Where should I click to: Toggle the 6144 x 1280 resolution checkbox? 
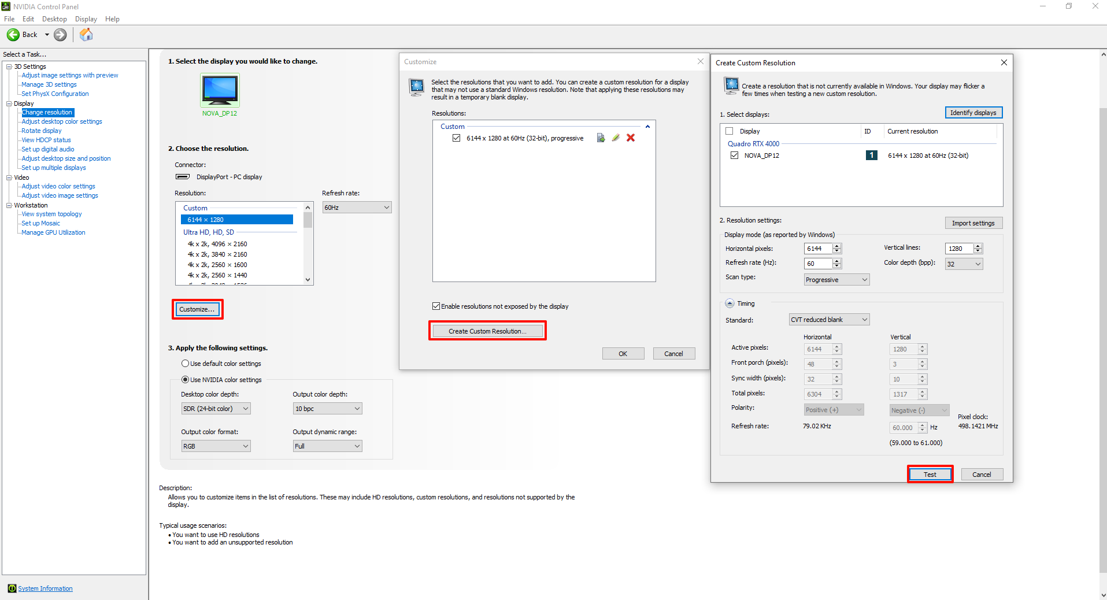[x=457, y=138]
